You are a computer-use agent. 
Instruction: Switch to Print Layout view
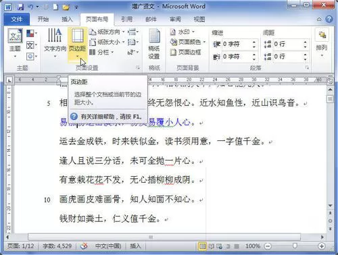coord(202,246)
